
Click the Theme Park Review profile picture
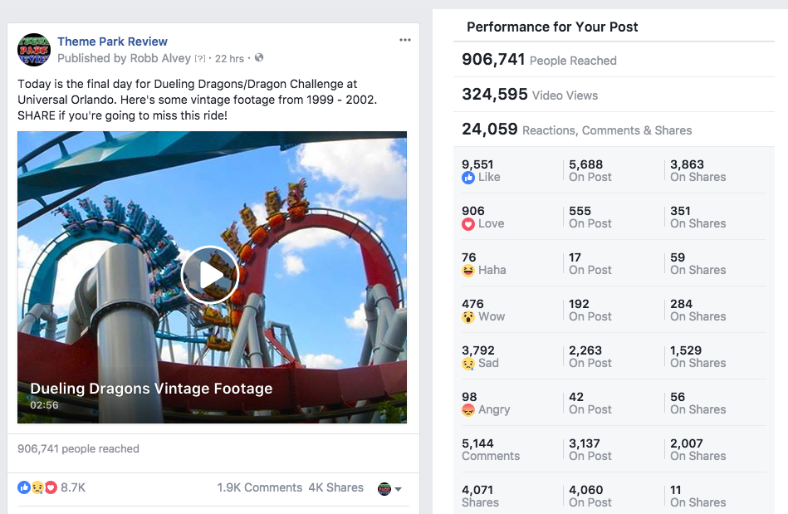pyautogui.click(x=34, y=50)
